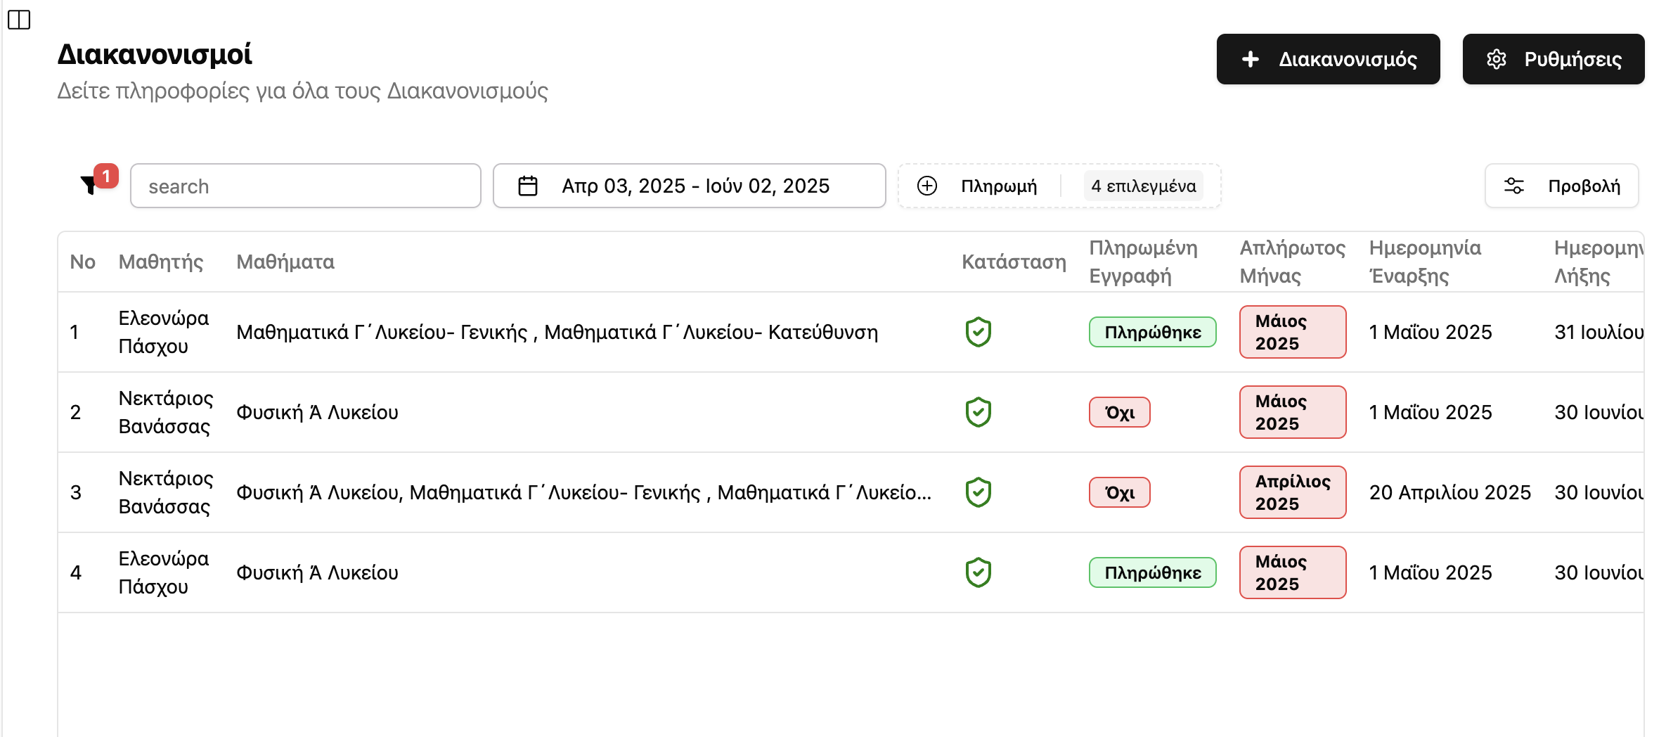The height and width of the screenshot is (737, 1666).
Task: Click the 4 επιλεγμένα badge
Action: coord(1143,186)
